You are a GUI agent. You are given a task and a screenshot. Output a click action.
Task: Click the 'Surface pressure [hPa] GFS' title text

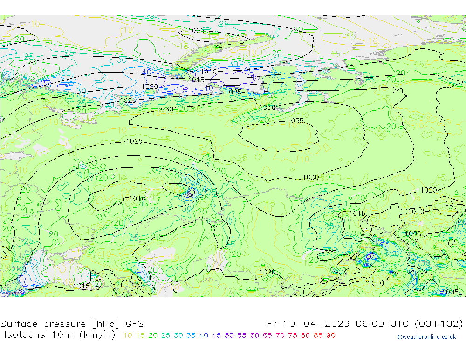click(x=72, y=324)
